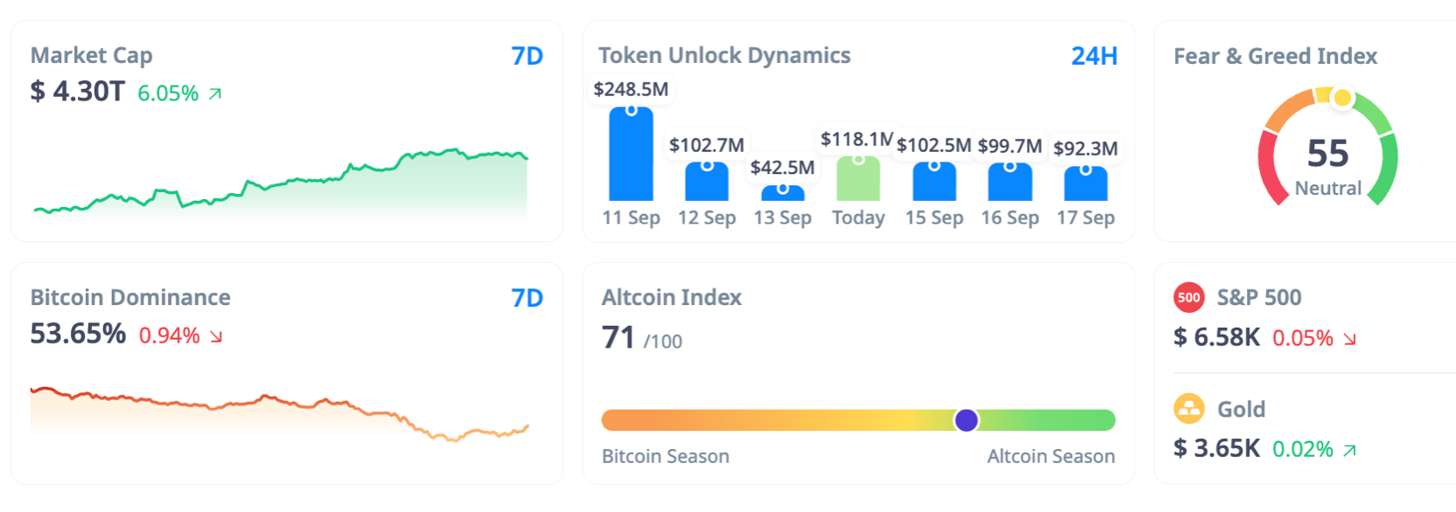
Task: Open Fear & Greed Index title
Action: (1275, 56)
